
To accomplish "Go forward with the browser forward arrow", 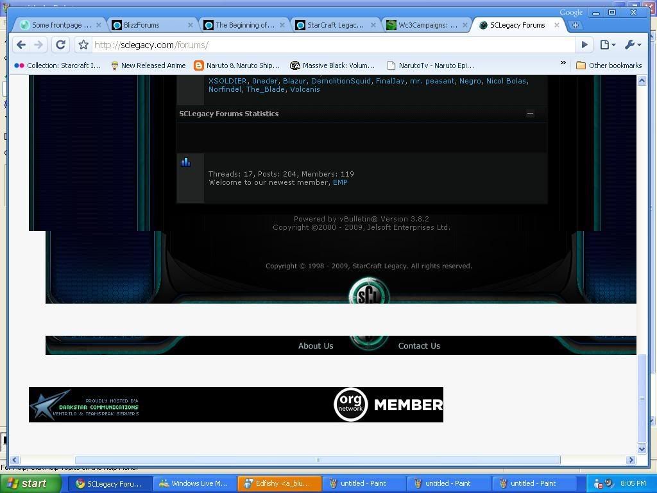I will (x=38, y=44).
